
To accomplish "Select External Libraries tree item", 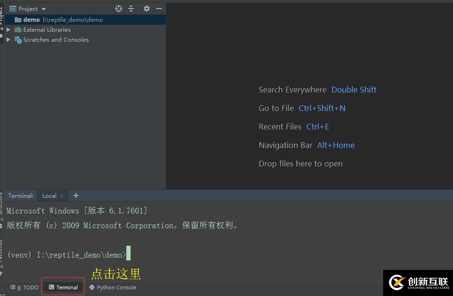I will coord(47,30).
